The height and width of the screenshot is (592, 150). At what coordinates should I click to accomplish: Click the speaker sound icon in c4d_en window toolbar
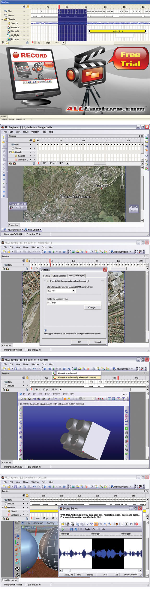[x=91, y=486]
